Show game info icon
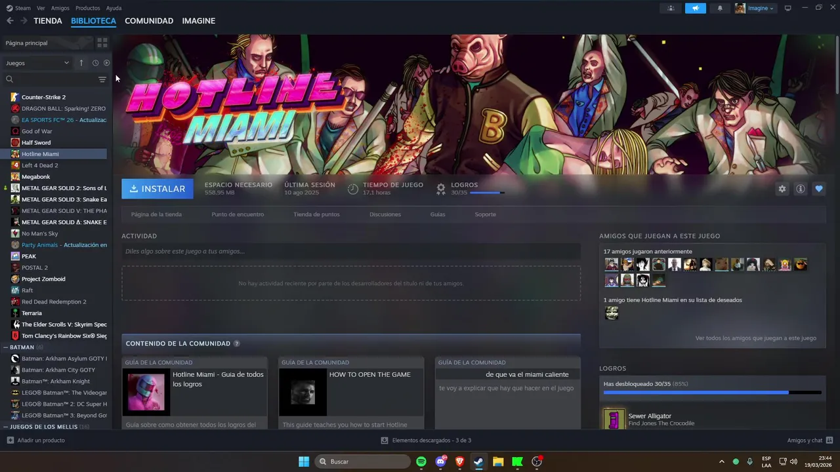 click(801, 189)
